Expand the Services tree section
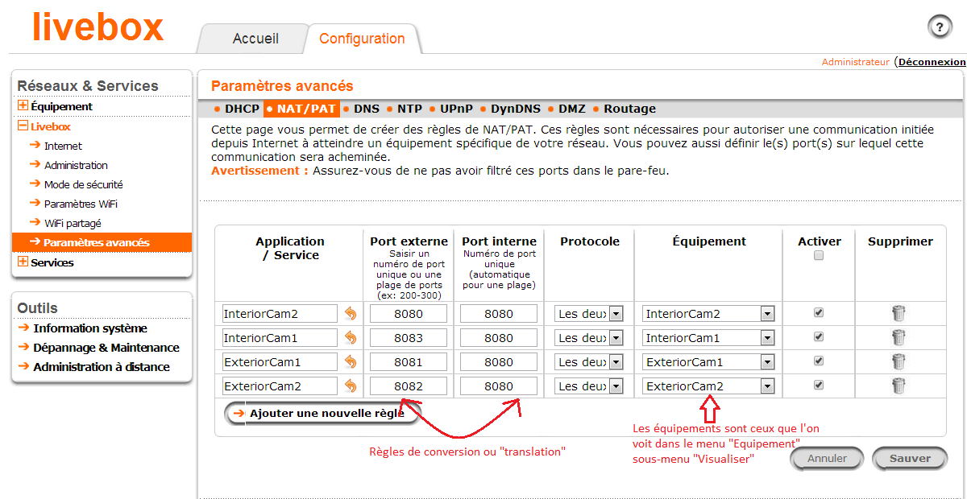 point(23,262)
